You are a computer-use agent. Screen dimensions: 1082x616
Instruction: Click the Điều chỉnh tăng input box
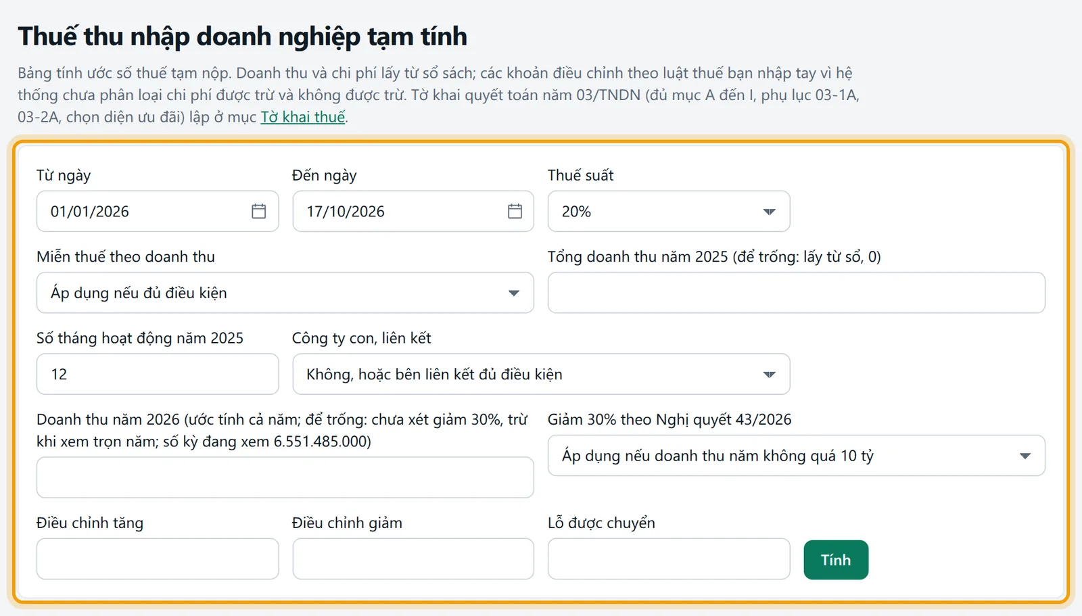tap(158, 559)
